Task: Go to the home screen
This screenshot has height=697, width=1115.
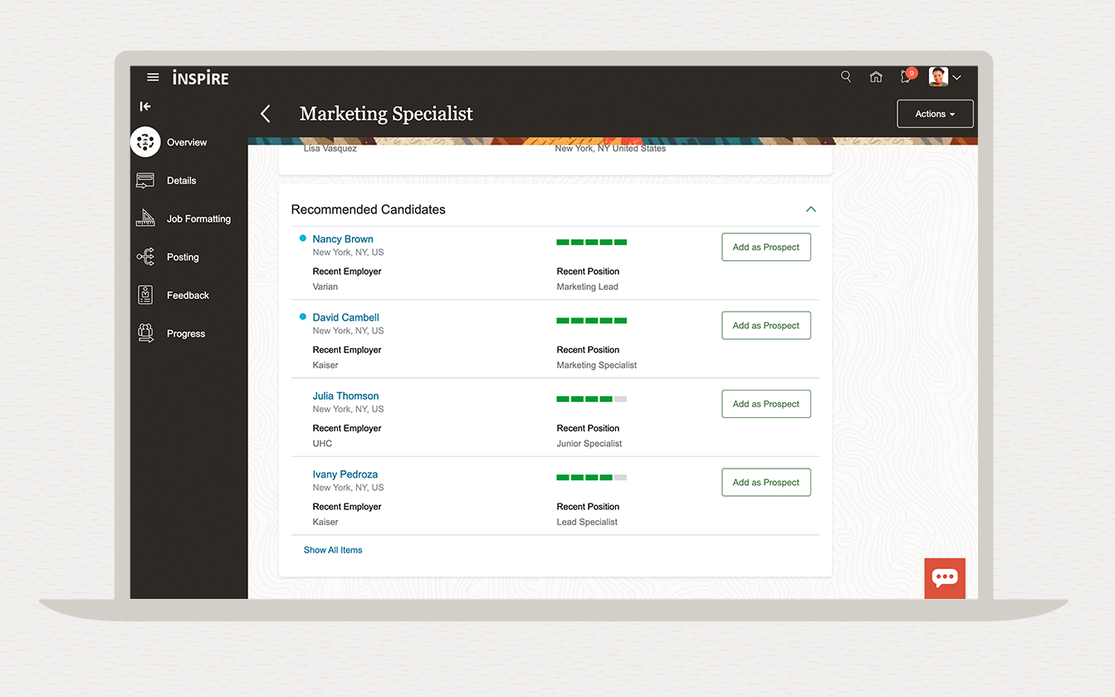Action: pyautogui.click(x=876, y=76)
